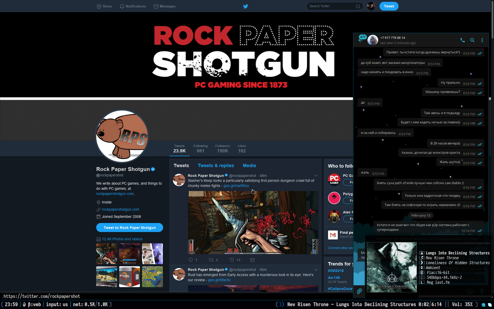Open the Tweets 23.9K stat
The image size is (494, 309).
tap(179, 149)
